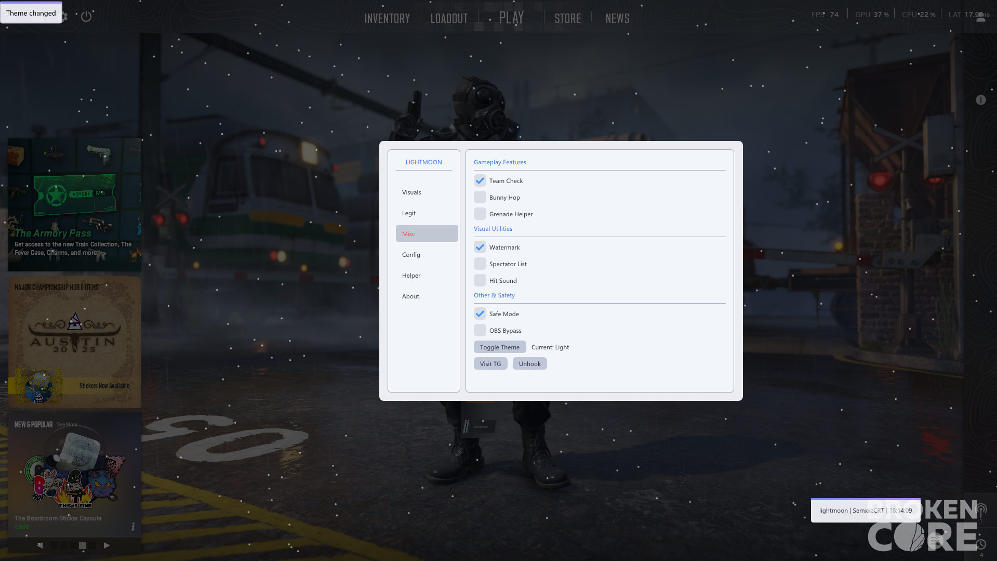Turn off the Watermark checkbox
The height and width of the screenshot is (561, 997).
pos(480,247)
